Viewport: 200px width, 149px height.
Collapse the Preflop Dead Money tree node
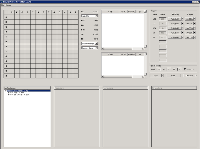pyautogui.click(x=6, y=91)
